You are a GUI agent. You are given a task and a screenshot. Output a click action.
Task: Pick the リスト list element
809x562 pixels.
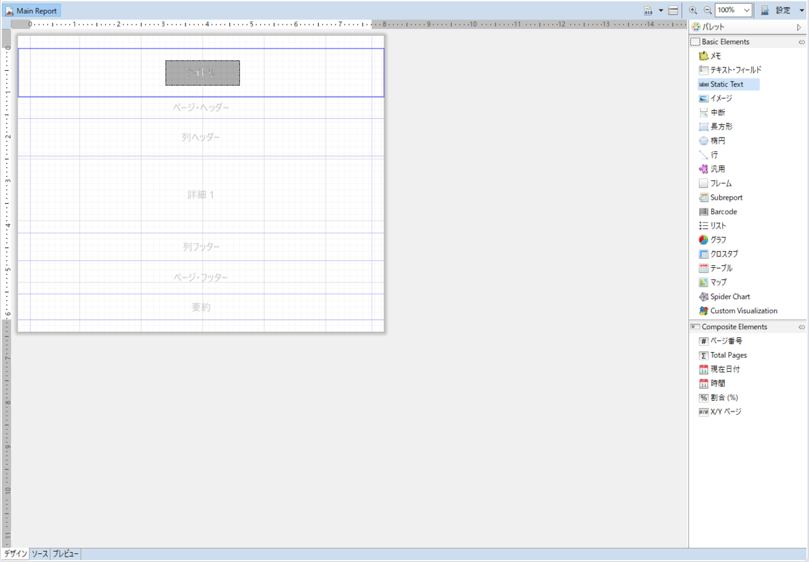713,226
